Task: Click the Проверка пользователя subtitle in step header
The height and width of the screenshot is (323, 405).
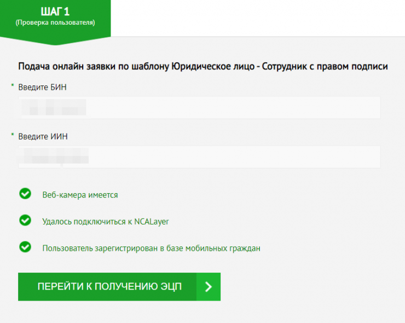Action: click(x=55, y=23)
